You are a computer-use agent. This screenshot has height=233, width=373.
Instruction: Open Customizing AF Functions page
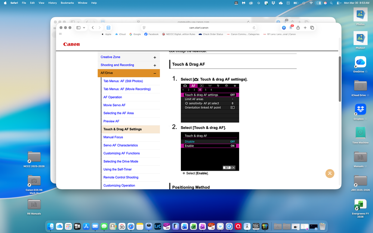click(121, 153)
